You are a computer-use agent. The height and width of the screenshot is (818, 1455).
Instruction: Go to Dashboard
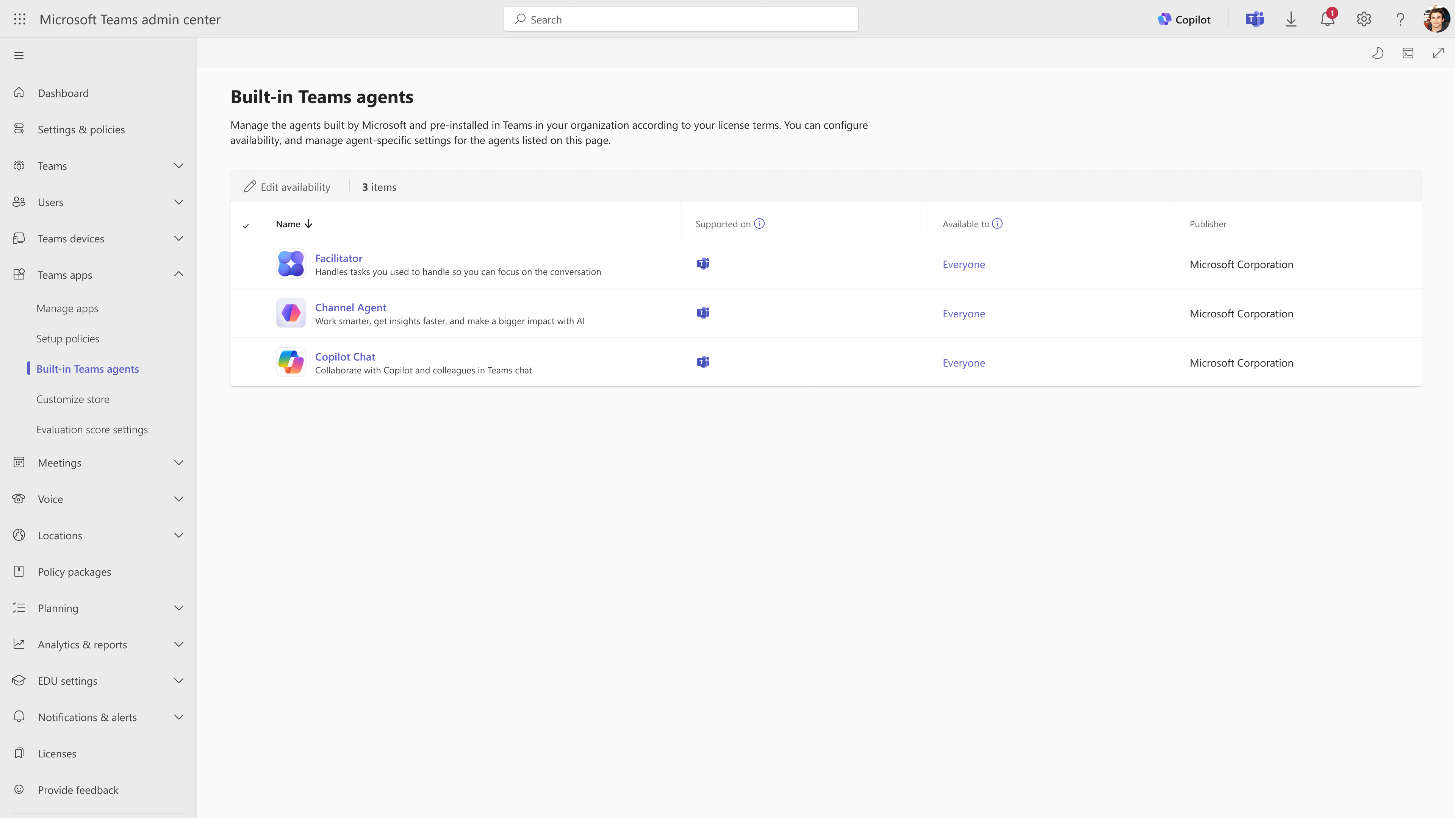coord(63,93)
